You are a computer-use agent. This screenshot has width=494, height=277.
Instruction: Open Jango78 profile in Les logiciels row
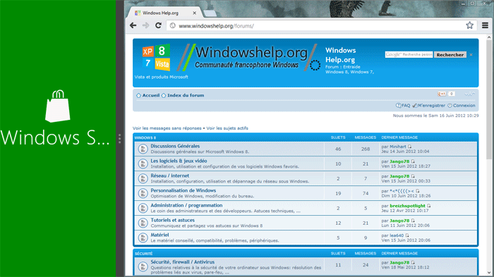point(399,161)
